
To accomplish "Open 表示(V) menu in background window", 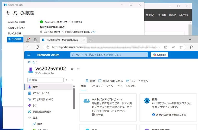I will click(x=172, y=15).
